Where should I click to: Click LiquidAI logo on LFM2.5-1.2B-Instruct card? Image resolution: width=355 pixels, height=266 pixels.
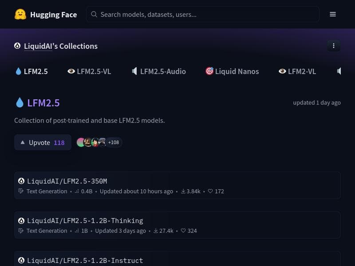[21, 260]
